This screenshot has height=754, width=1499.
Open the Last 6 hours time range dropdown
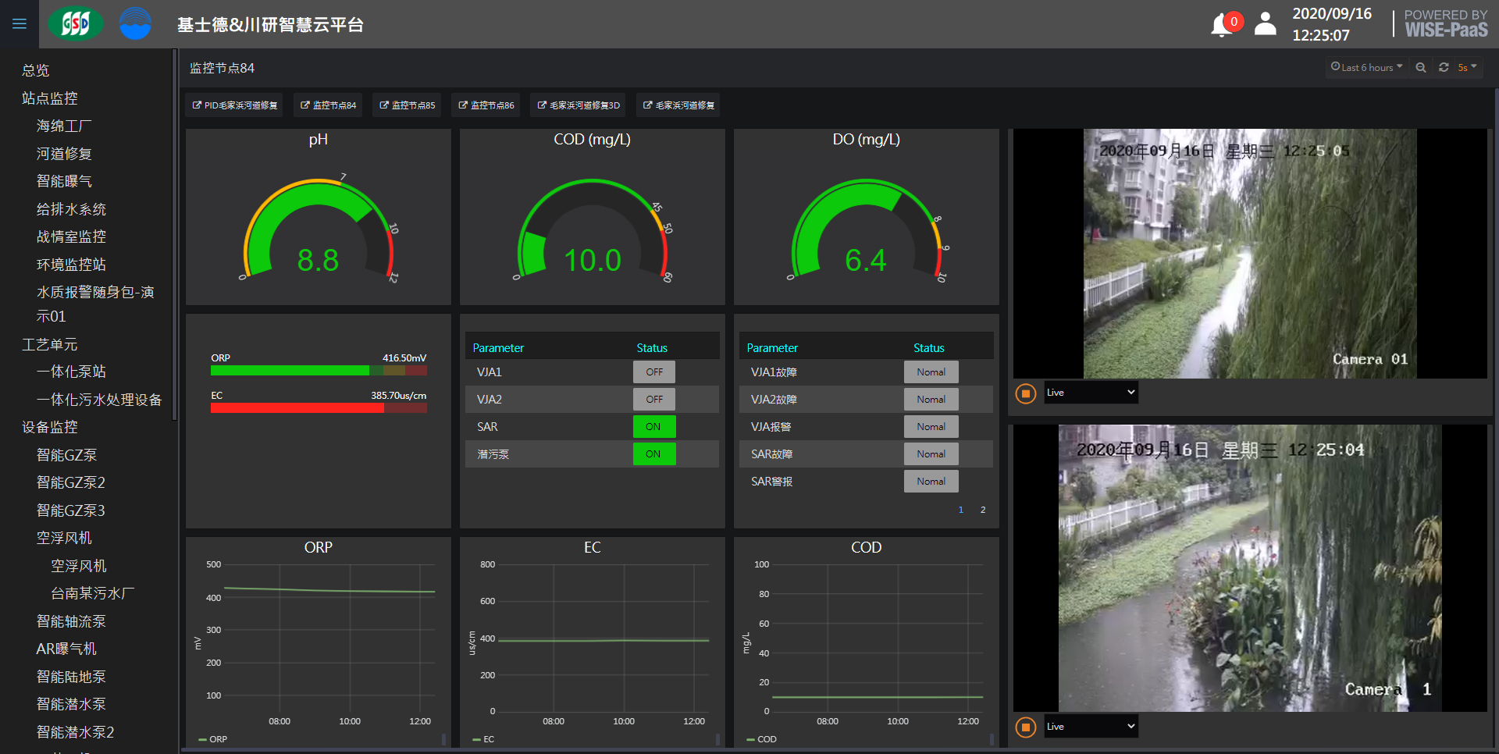[1366, 68]
